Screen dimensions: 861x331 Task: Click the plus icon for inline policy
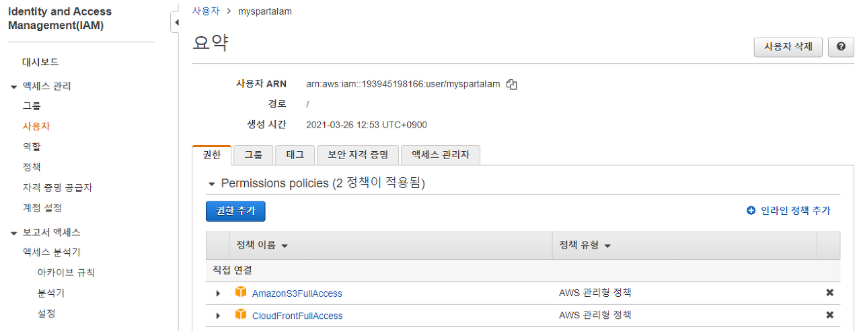[751, 211]
